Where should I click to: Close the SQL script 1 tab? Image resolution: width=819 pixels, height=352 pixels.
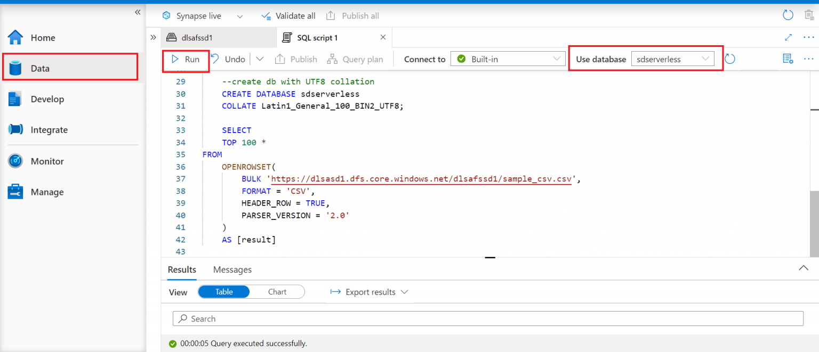point(383,37)
